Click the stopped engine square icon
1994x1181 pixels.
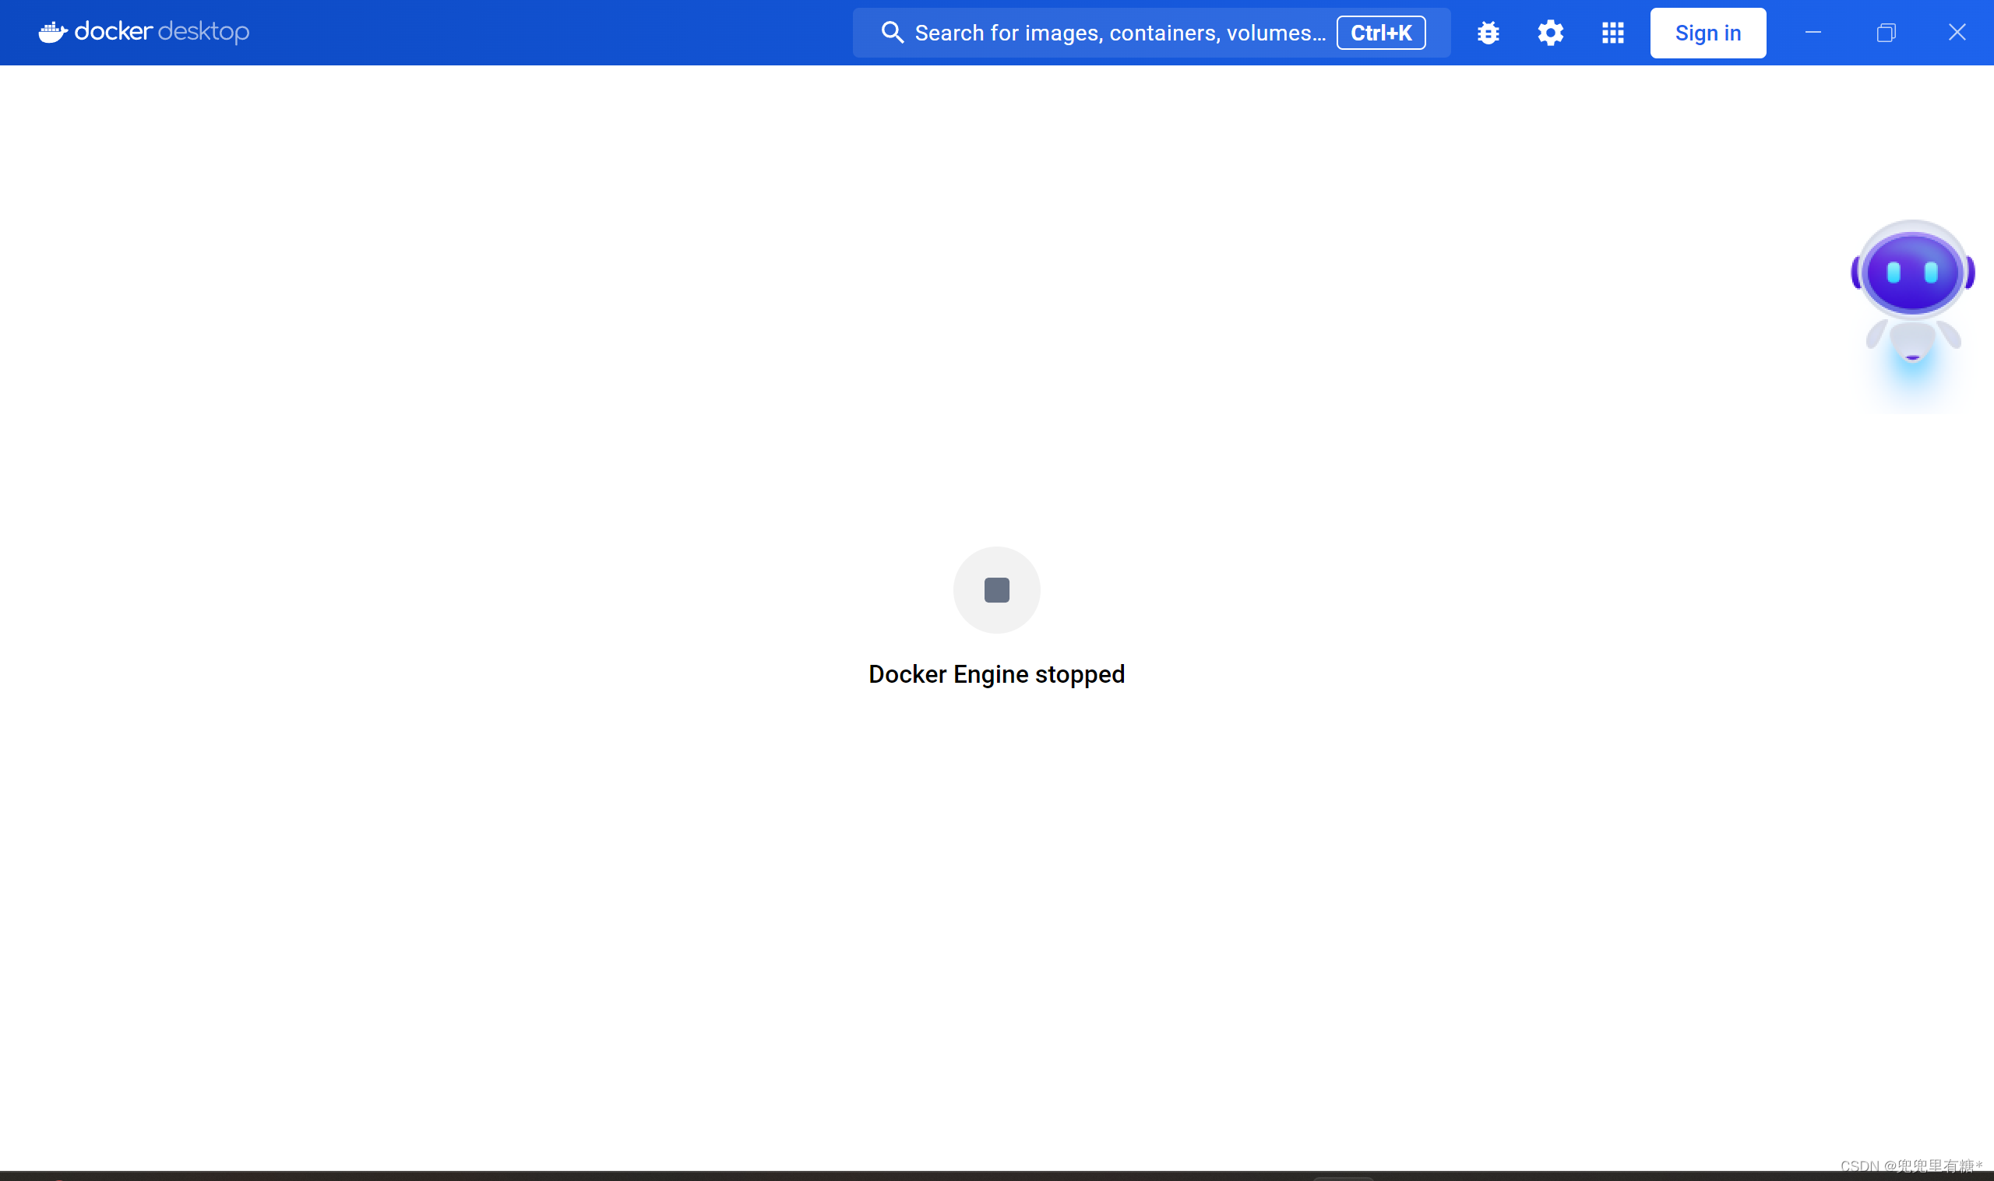996,589
